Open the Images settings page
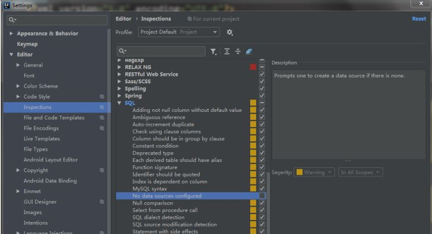This screenshot has height=234, width=432. [x=33, y=212]
